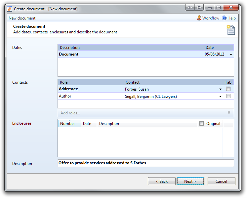Image resolution: width=247 pixels, height=198 pixels.
Task: Select the Author role cell
Action: (x=91, y=96)
